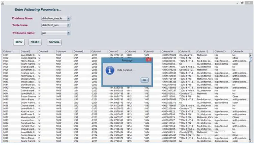
Task: Select the value -114.5417828 in Column7
Action: (117, 91)
